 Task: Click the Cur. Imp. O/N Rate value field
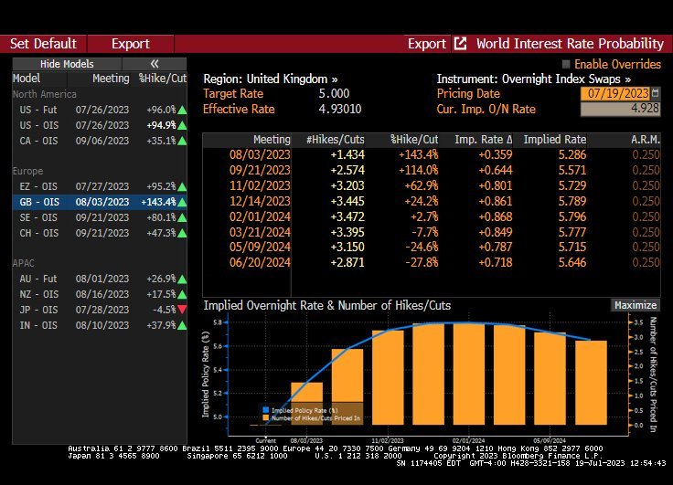tap(620, 110)
